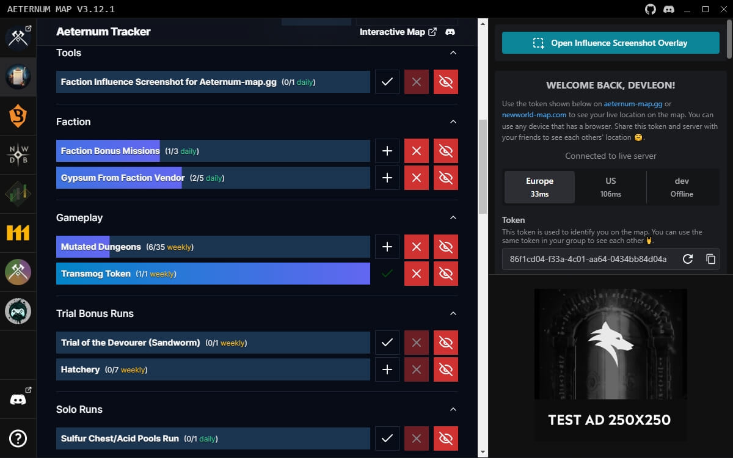Add progress to Mutated Dungeons plus icon
This screenshot has width=733, height=458.
pos(387,247)
